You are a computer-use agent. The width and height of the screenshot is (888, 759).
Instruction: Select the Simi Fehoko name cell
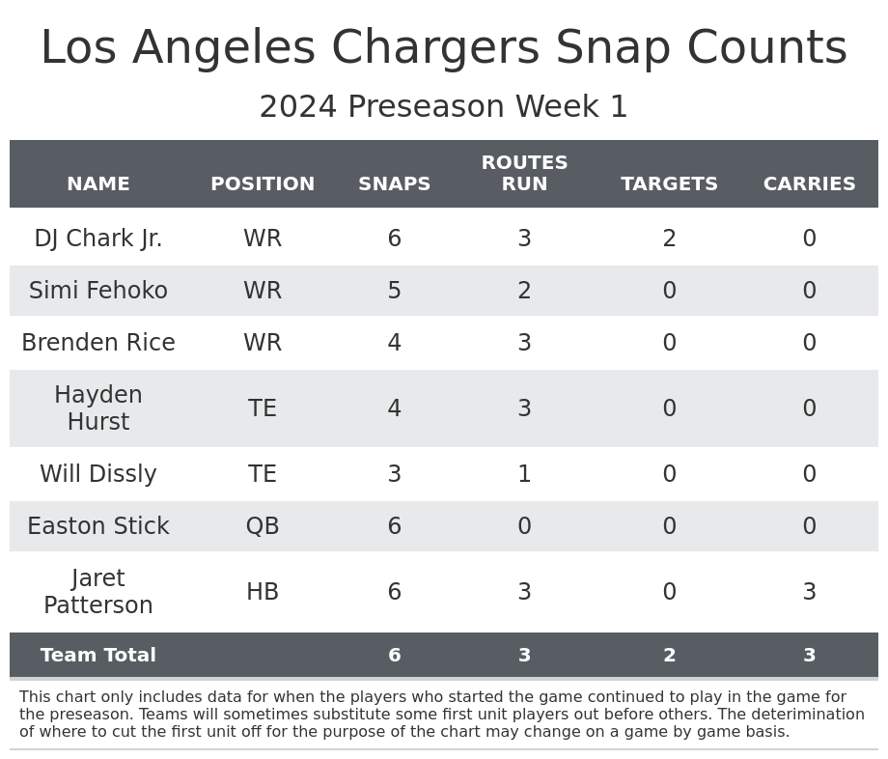98,291
